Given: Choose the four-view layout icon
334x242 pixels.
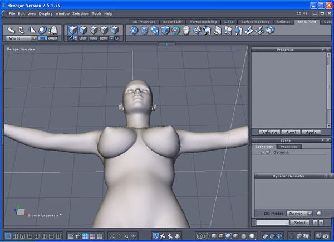Looking at the screenshot, I should click(16, 236).
